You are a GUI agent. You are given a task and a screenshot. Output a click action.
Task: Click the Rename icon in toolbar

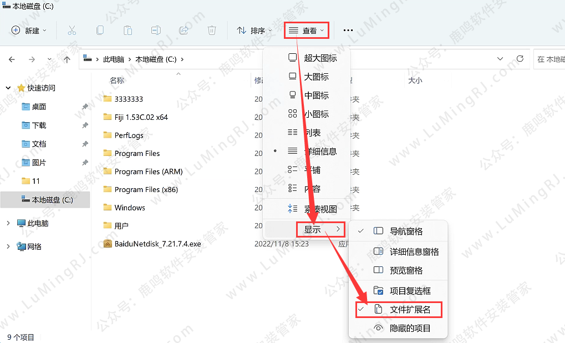click(156, 31)
